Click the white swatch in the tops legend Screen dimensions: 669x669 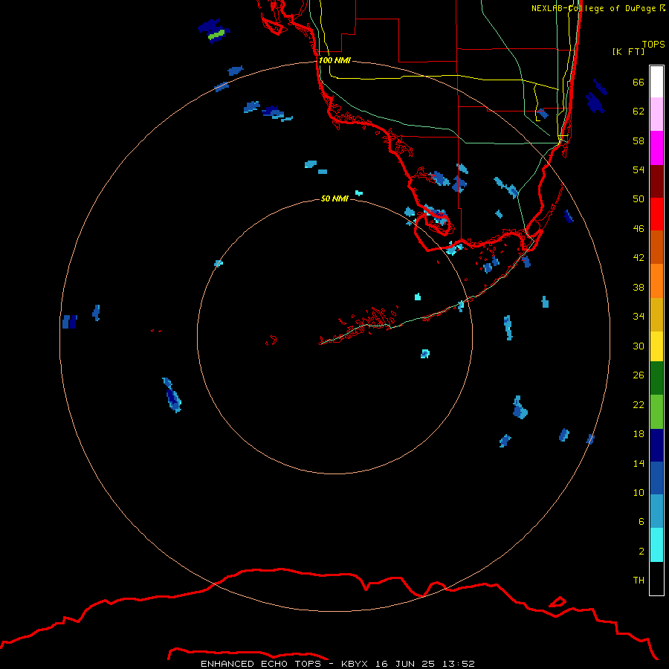(x=656, y=82)
